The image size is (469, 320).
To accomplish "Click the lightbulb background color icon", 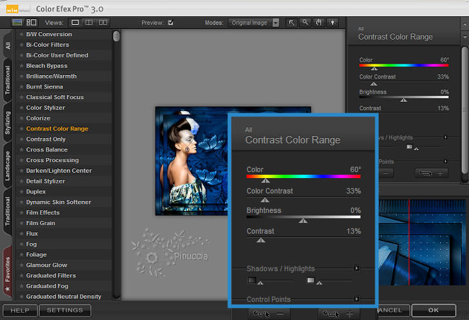I will point(332,22).
